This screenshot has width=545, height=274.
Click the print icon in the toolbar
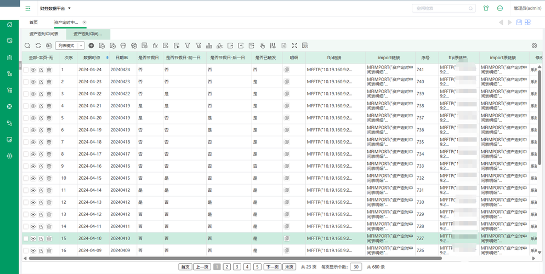(123, 45)
